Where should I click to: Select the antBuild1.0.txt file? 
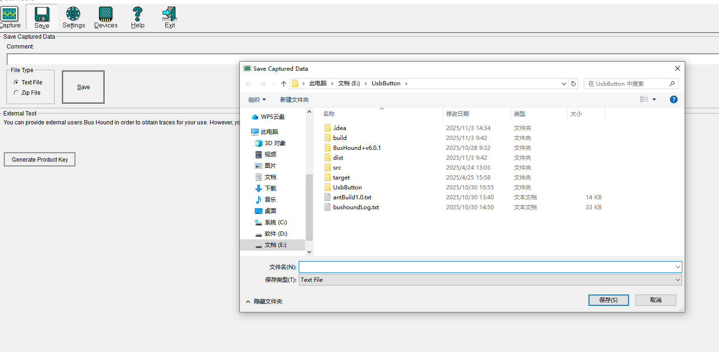[352, 197]
